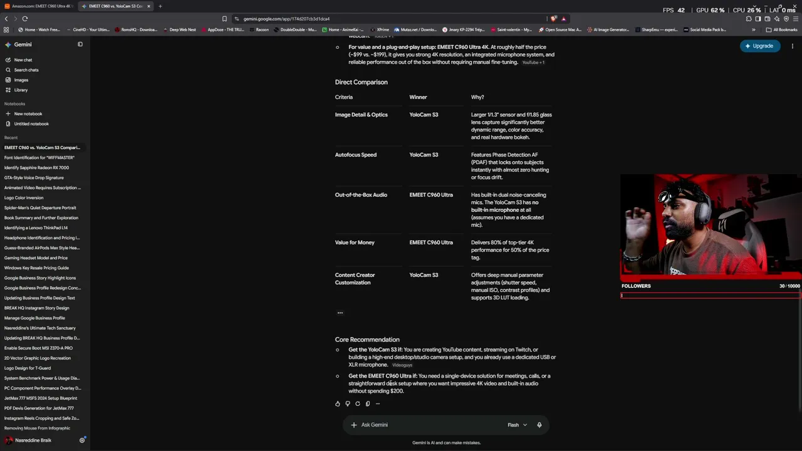Copy the Gemini response
This screenshot has width=802, height=451.
[368, 403]
